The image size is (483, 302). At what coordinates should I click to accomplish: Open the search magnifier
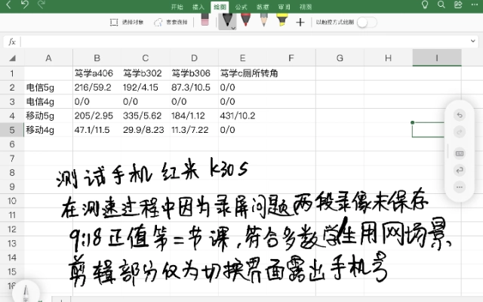(x=441, y=5)
